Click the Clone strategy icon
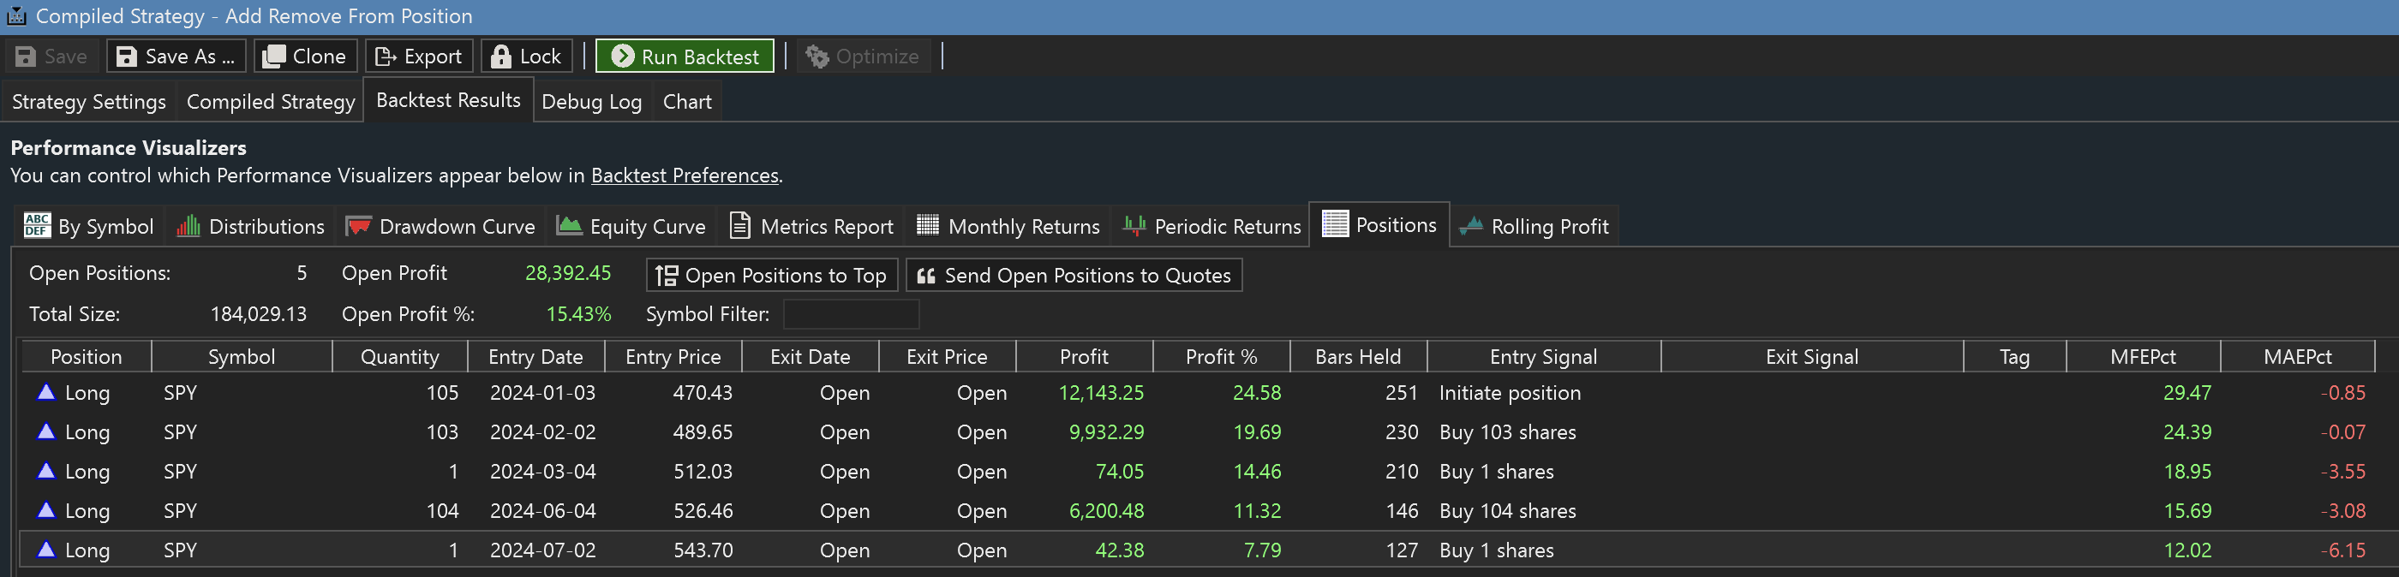Image resolution: width=2399 pixels, height=577 pixels. (x=274, y=57)
